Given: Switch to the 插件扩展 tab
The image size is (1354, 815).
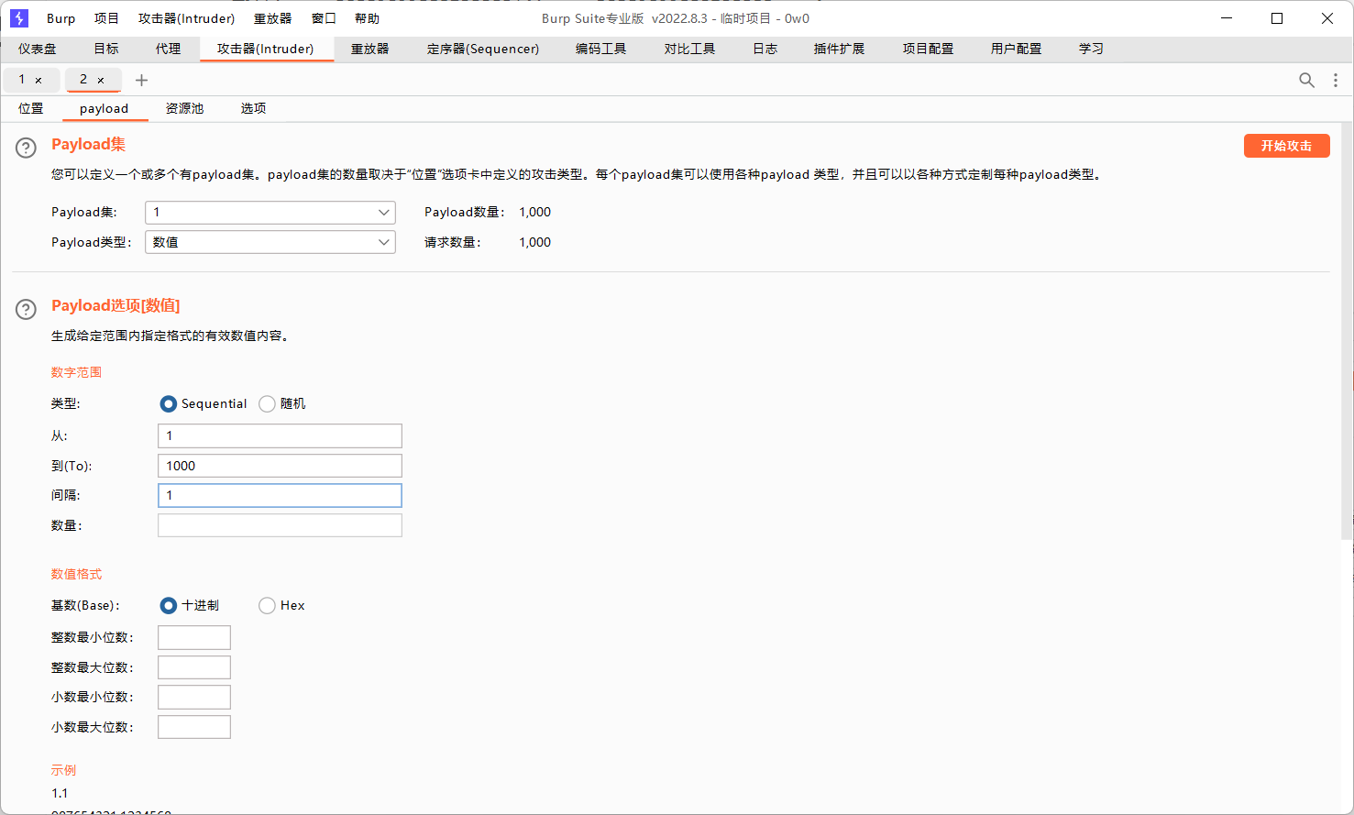Looking at the screenshot, I should 839,49.
